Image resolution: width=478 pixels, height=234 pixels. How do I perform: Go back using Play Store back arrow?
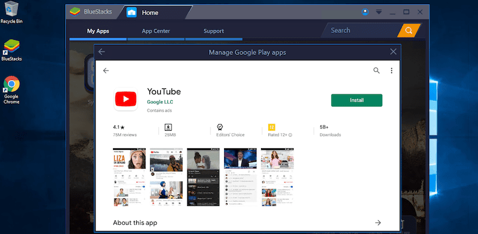pos(106,70)
